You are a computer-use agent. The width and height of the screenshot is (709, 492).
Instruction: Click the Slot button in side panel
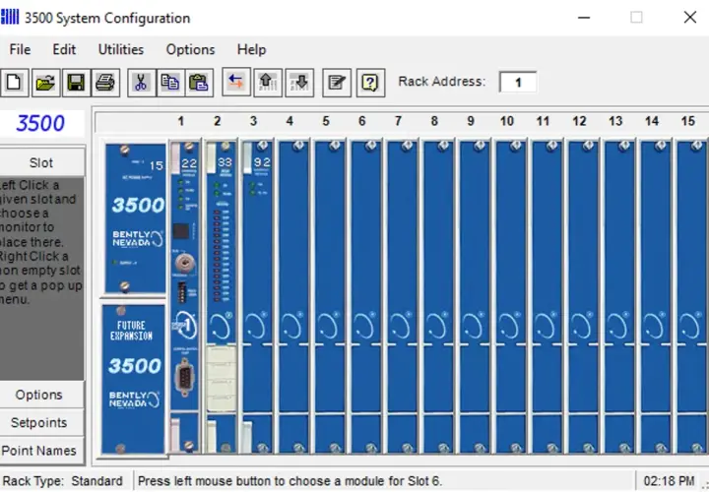coord(41,162)
